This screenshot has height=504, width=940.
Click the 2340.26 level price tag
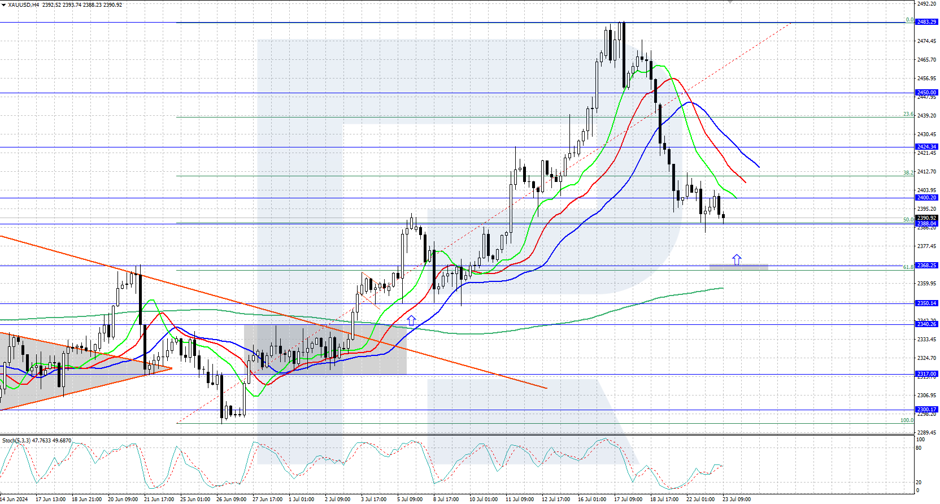click(926, 324)
